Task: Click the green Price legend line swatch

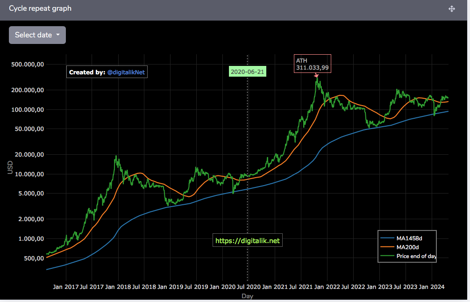Action: (387, 256)
